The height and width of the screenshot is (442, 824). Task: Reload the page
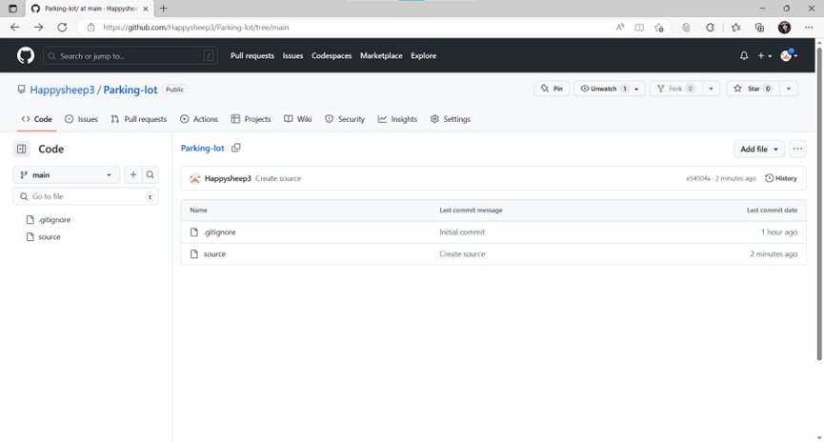pyautogui.click(x=62, y=28)
